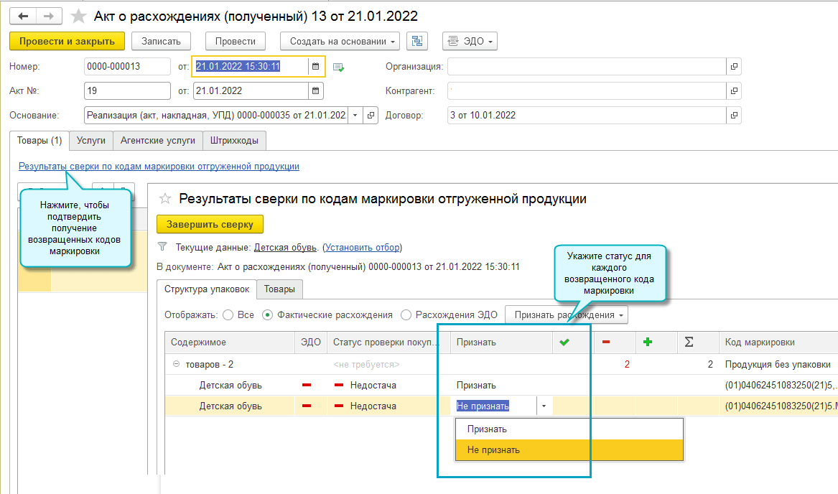Open the Контрагент field link icon
This screenshot has width=838, height=494.
point(734,91)
